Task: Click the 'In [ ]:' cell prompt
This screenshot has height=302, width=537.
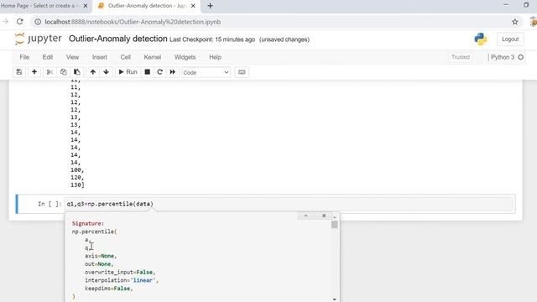Action: point(50,204)
